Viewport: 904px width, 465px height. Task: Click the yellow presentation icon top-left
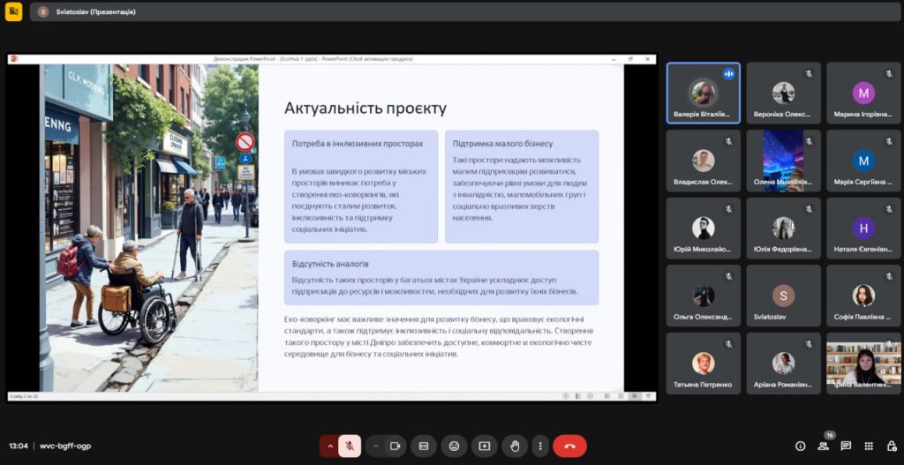13,11
